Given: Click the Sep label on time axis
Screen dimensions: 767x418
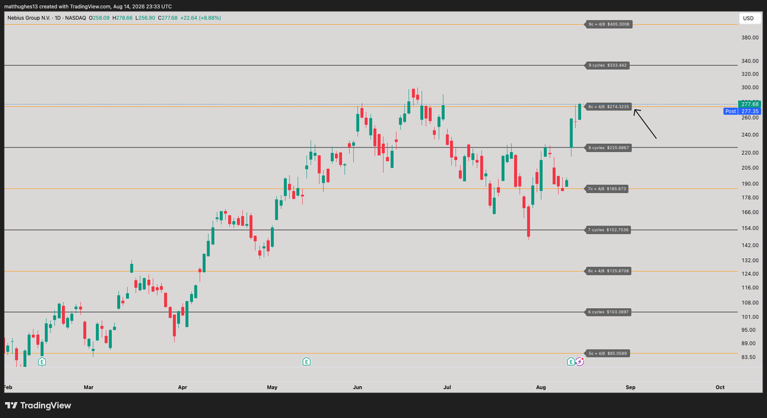Looking at the screenshot, I should coord(631,387).
